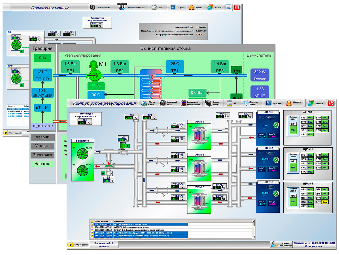340x255 pixels.
Task: Sort log by Время активации column header
Action: 103,221
